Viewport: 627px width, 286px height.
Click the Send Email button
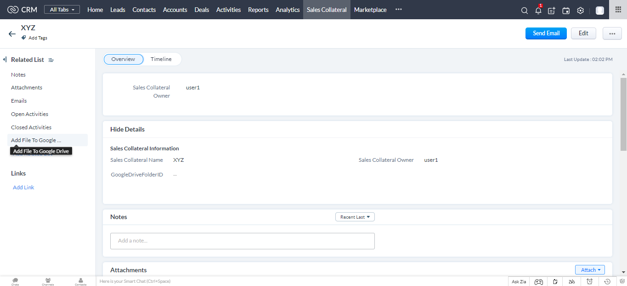(x=546, y=33)
